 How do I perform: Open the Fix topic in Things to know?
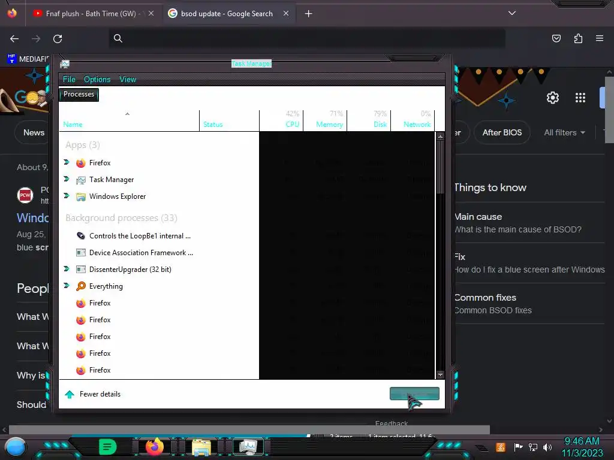(529, 264)
